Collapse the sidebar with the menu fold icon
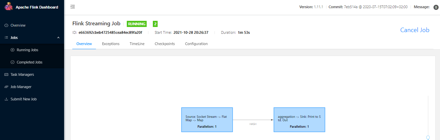The image size is (440, 140). click(x=73, y=7)
